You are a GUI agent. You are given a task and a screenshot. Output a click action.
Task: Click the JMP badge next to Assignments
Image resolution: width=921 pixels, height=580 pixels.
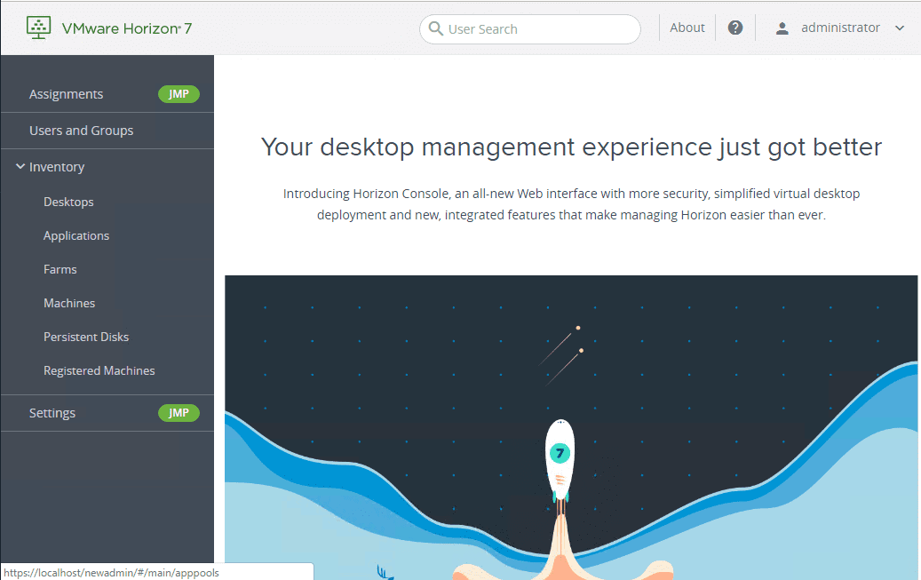[x=179, y=93]
